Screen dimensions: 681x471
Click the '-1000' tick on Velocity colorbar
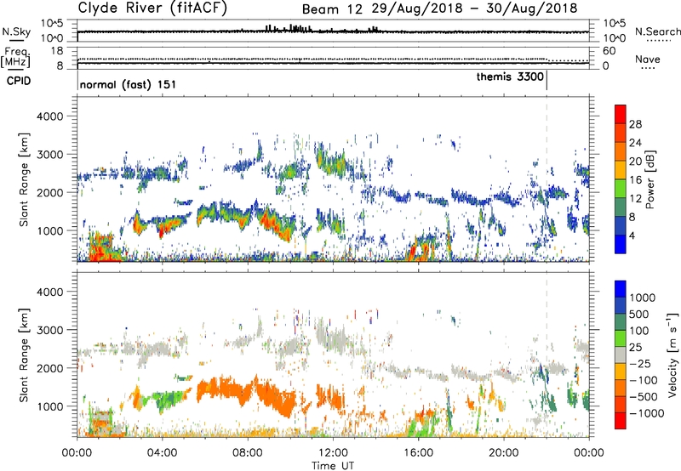point(647,413)
